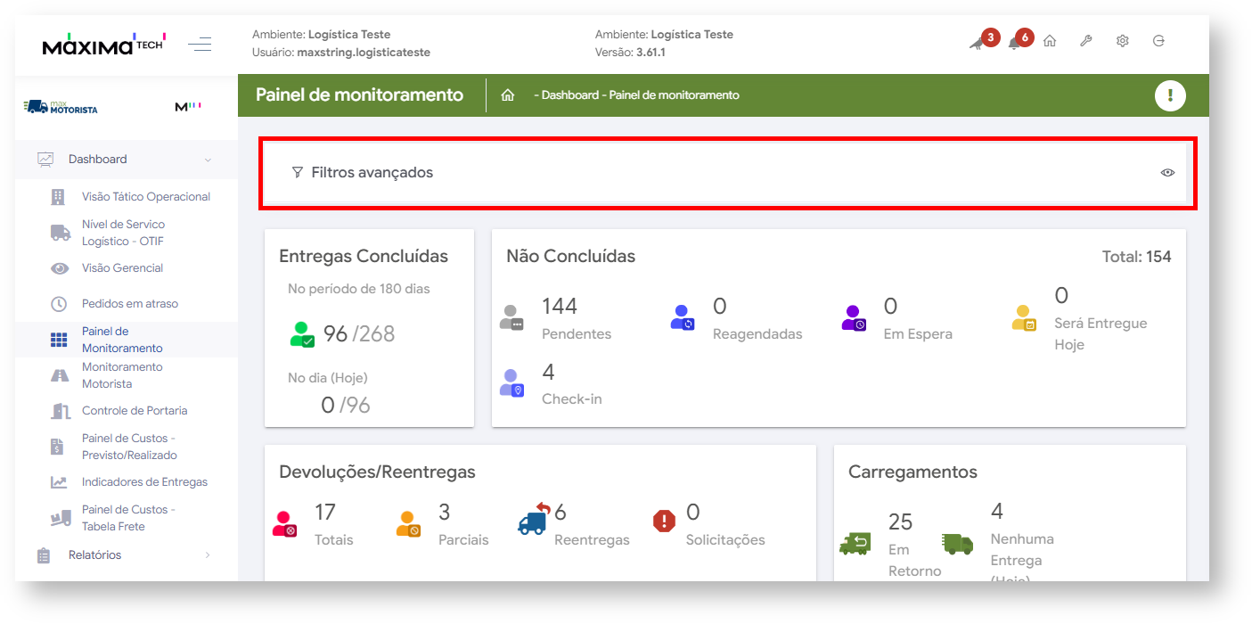Toggle the hamburger sidebar menu
Viewport: 1252px width, 624px height.
200,44
